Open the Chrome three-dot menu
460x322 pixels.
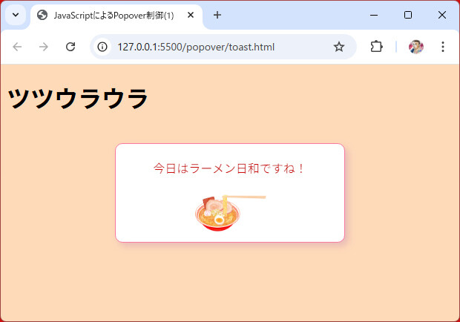coord(443,47)
